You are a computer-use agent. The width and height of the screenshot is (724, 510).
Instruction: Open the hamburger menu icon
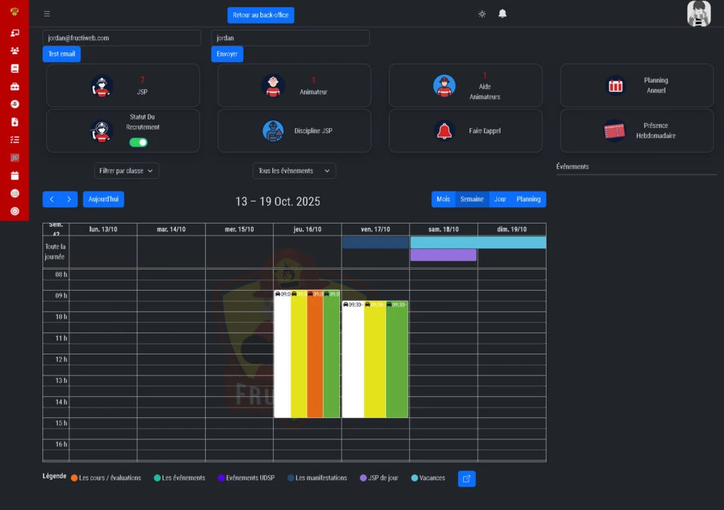pos(47,14)
